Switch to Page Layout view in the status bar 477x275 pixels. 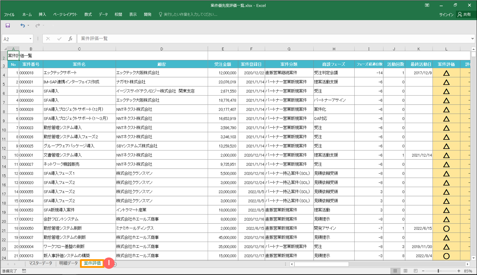tap(405, 271)
